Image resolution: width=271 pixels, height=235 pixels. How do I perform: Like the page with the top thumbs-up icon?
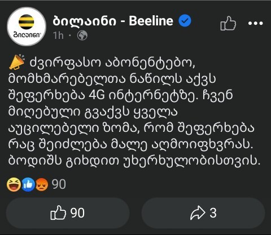click(228, 23)
